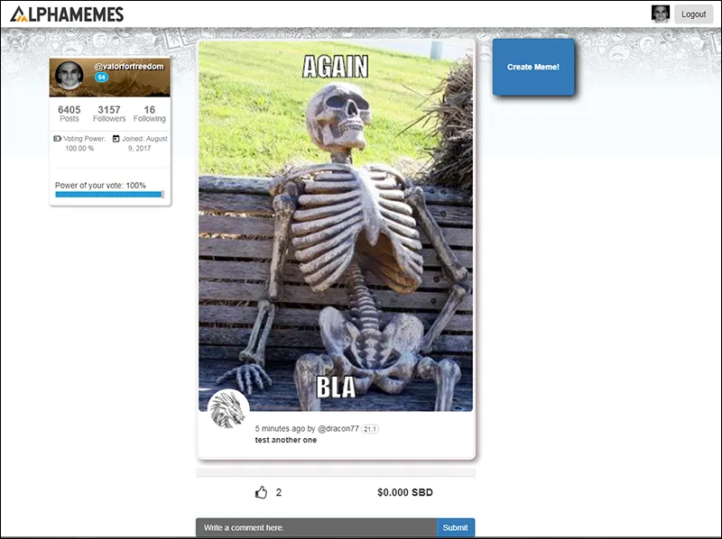This screenshot has width=722, height=539.
Task: Focus the 'Write a comment here.' field
Action: tap(317, 527)
